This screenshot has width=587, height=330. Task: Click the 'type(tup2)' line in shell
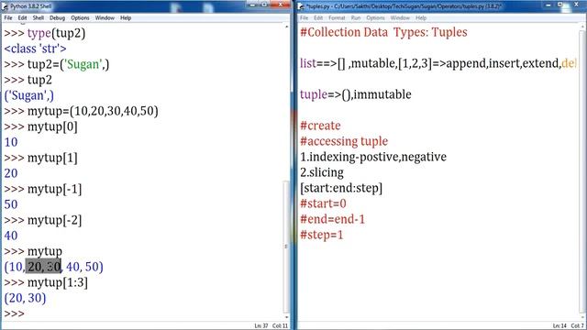[45, 33]
